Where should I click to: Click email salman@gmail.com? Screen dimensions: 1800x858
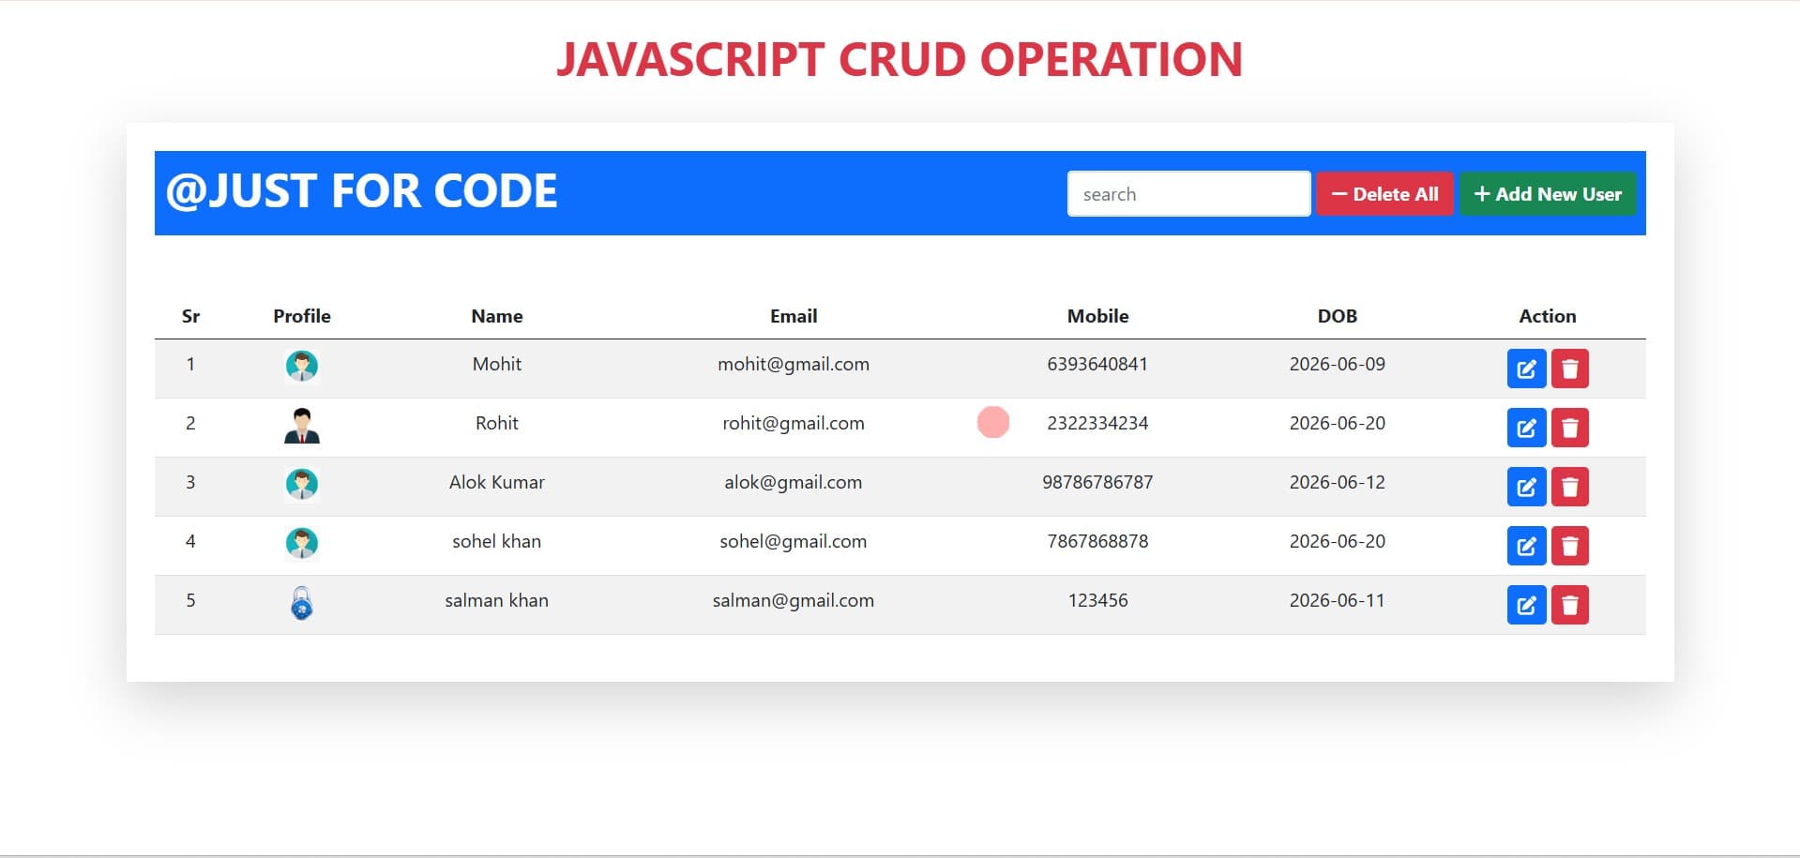pyautogui.click(x=794, y=600)
